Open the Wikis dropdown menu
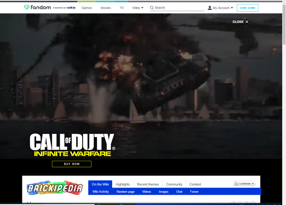 click(x=138, y=8)
